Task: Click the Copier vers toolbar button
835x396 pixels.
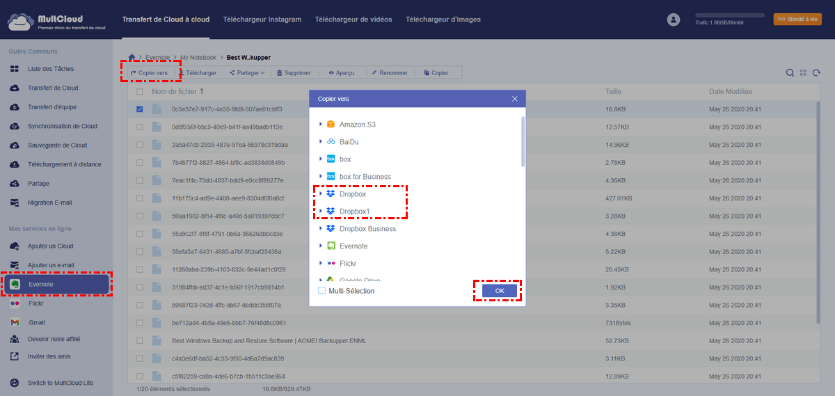Action: coord(149,72)
